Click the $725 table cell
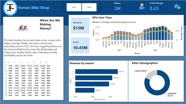The width and height of the screenshot is (186, 104). tap(10, 73)
